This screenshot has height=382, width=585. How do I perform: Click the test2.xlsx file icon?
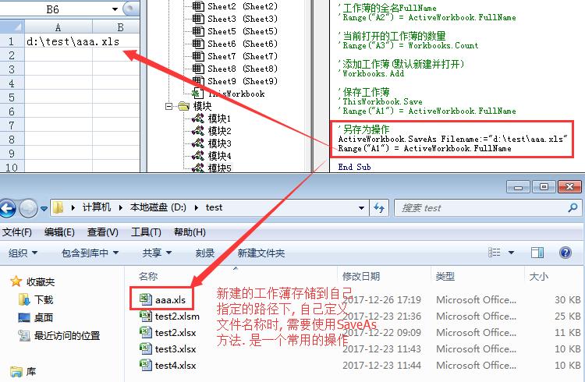coord(146,332)
